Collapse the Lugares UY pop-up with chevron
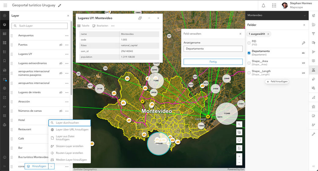 (149, 18)
